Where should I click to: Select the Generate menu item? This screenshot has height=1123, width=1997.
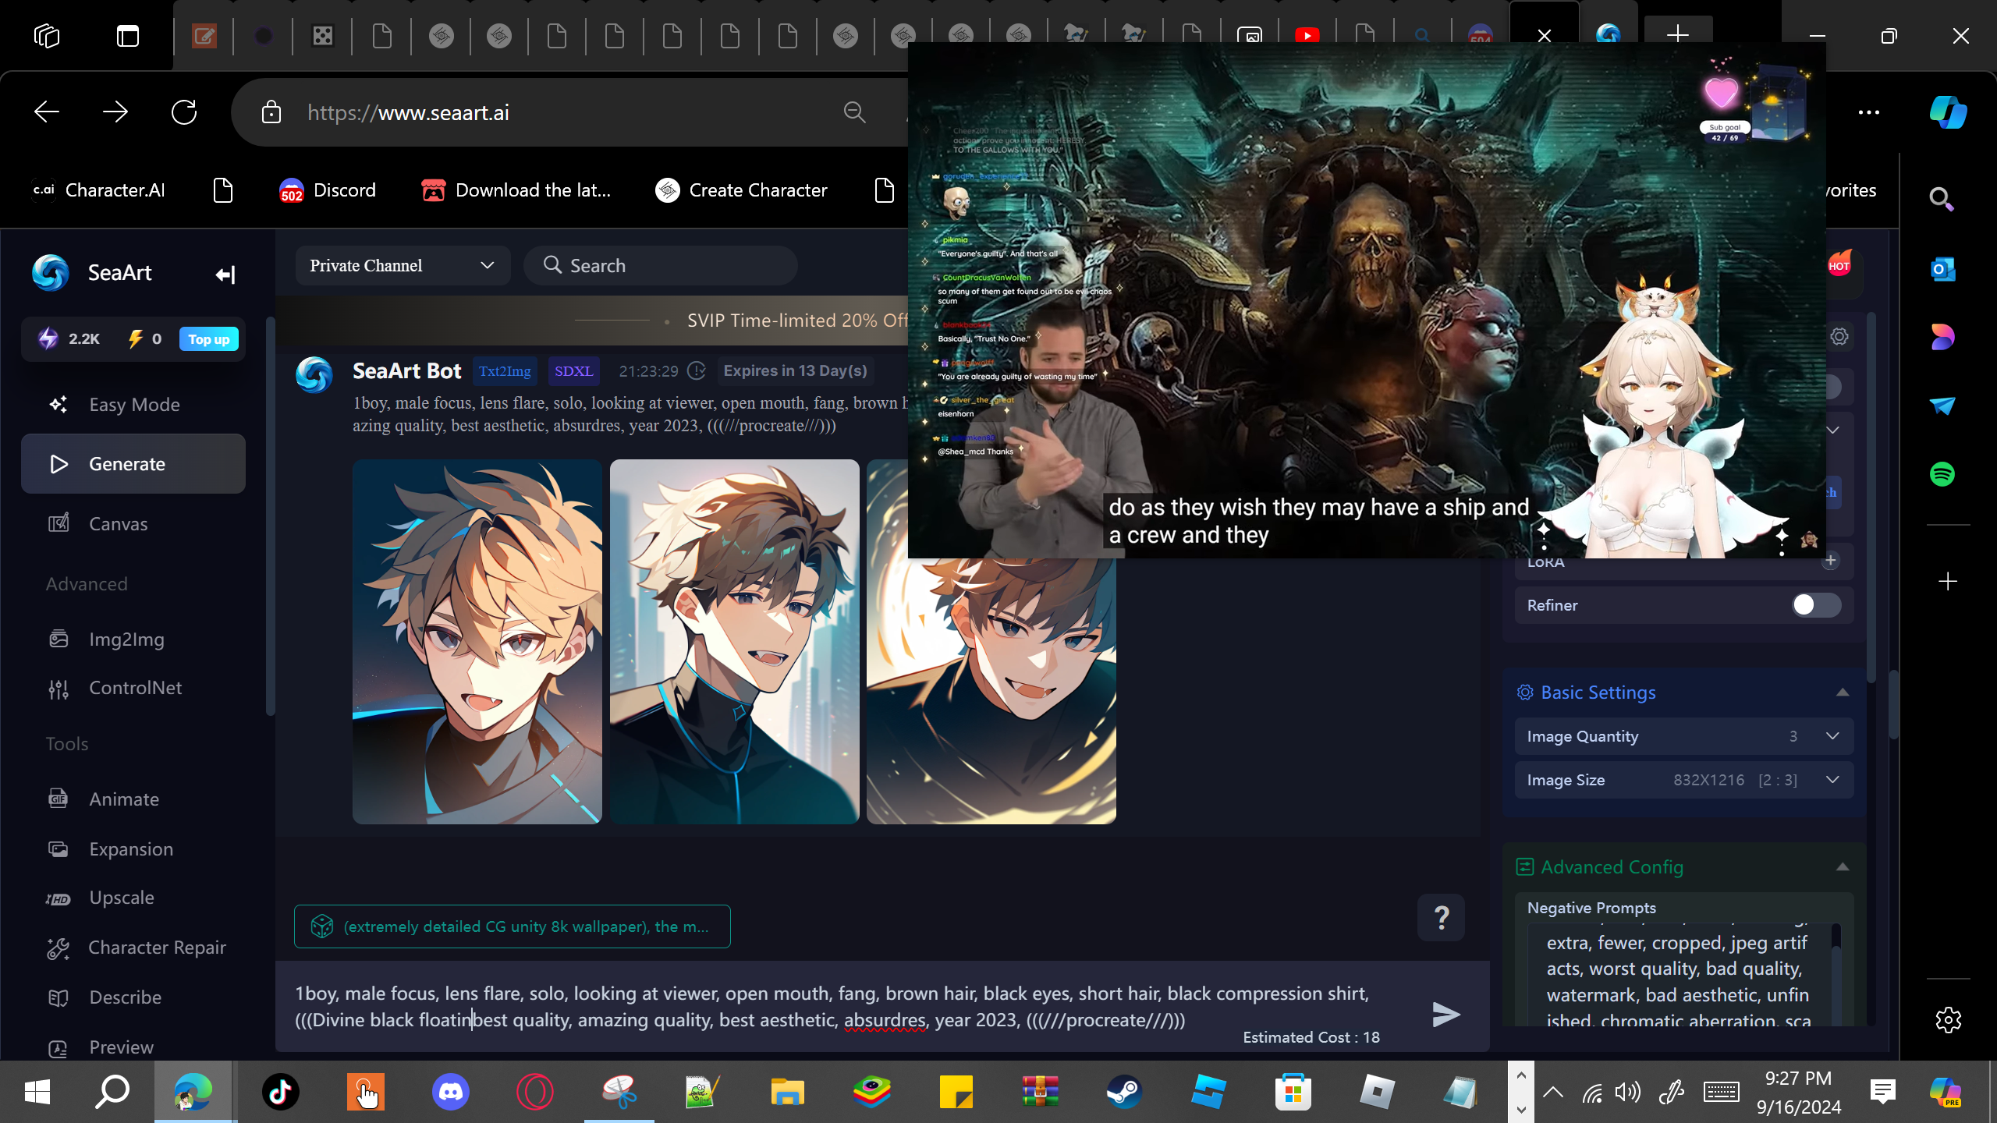133,464
